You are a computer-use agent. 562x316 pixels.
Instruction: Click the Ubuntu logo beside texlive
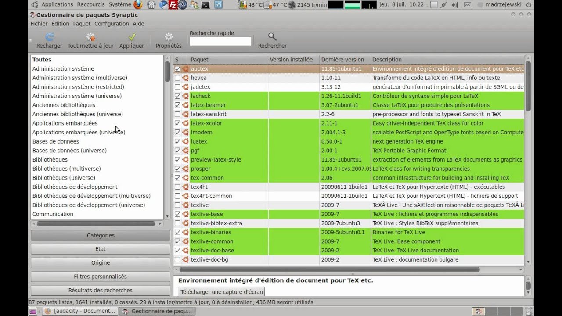(185, 205)
